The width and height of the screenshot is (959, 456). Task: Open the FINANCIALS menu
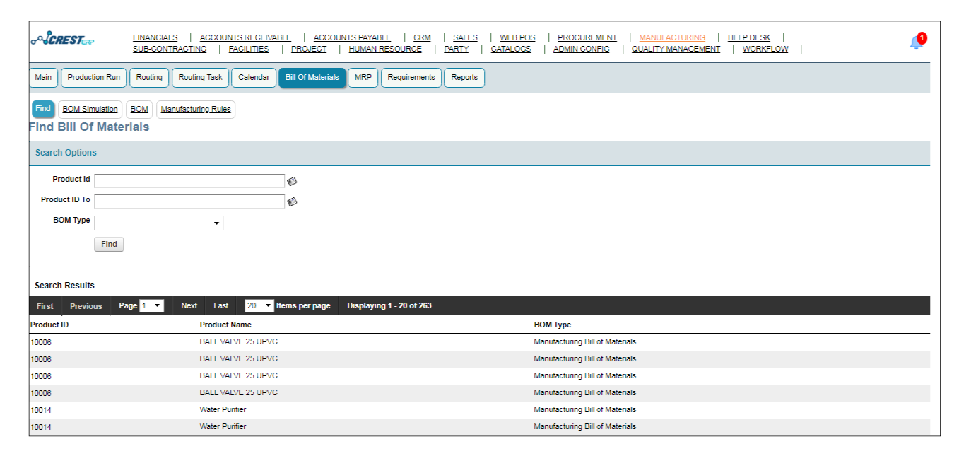click(155, 37)
